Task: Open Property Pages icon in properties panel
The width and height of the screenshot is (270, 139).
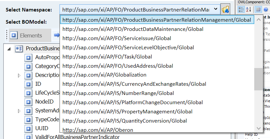Action: (x=258, y=10)
